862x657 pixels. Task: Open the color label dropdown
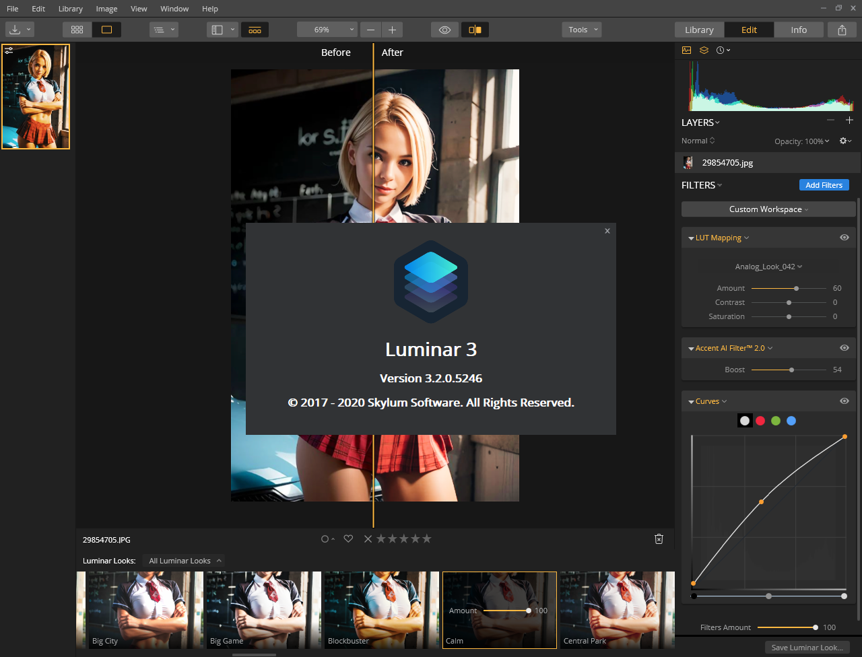coord(328,539)
